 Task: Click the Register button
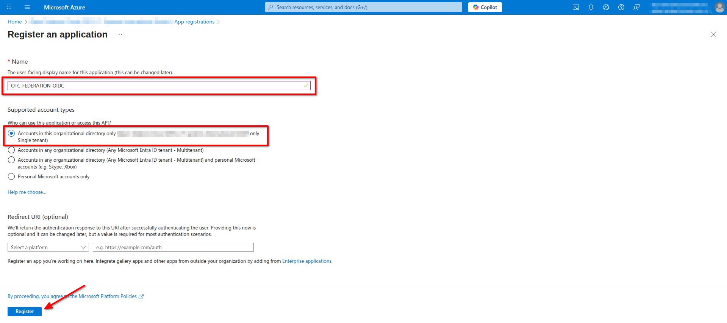pos(25,311)
